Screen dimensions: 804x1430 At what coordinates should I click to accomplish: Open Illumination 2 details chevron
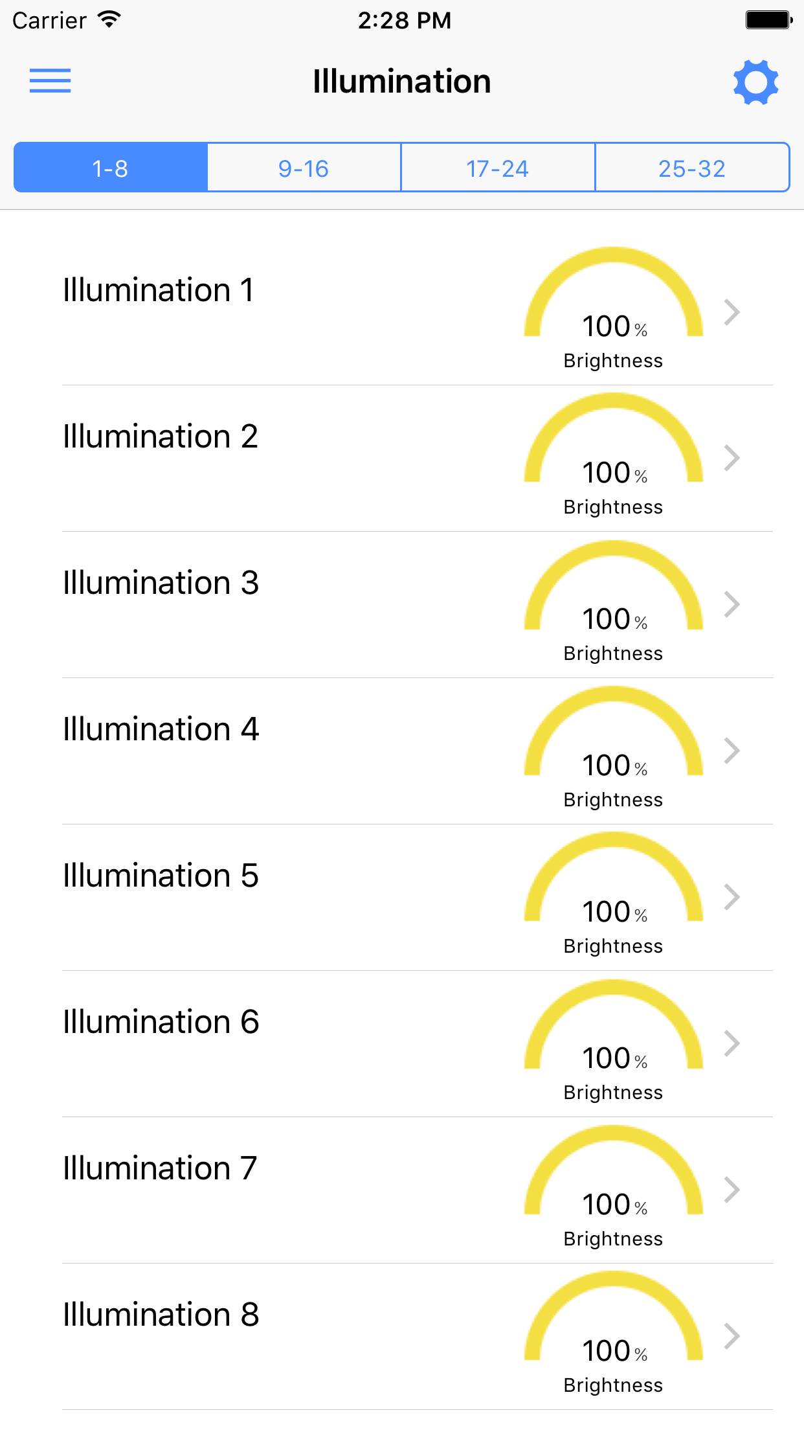(x=732, y=459)
